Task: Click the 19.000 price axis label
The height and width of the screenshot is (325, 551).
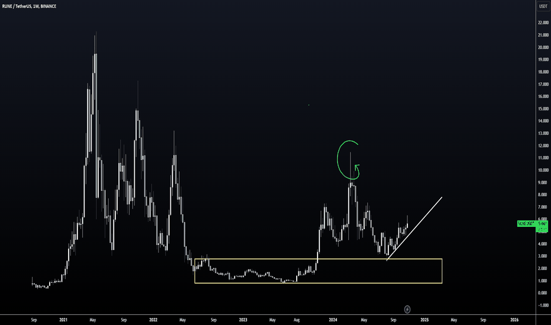Action: (543, 59)
